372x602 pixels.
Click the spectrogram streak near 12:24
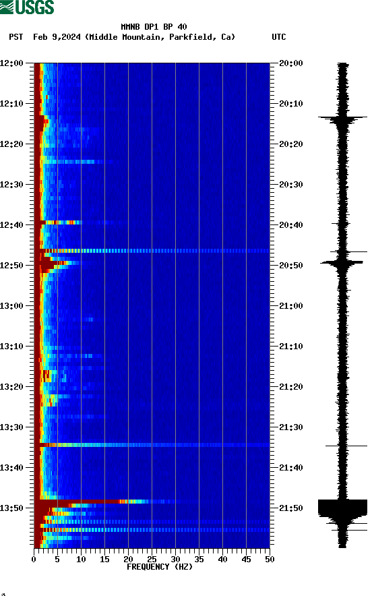69,162
